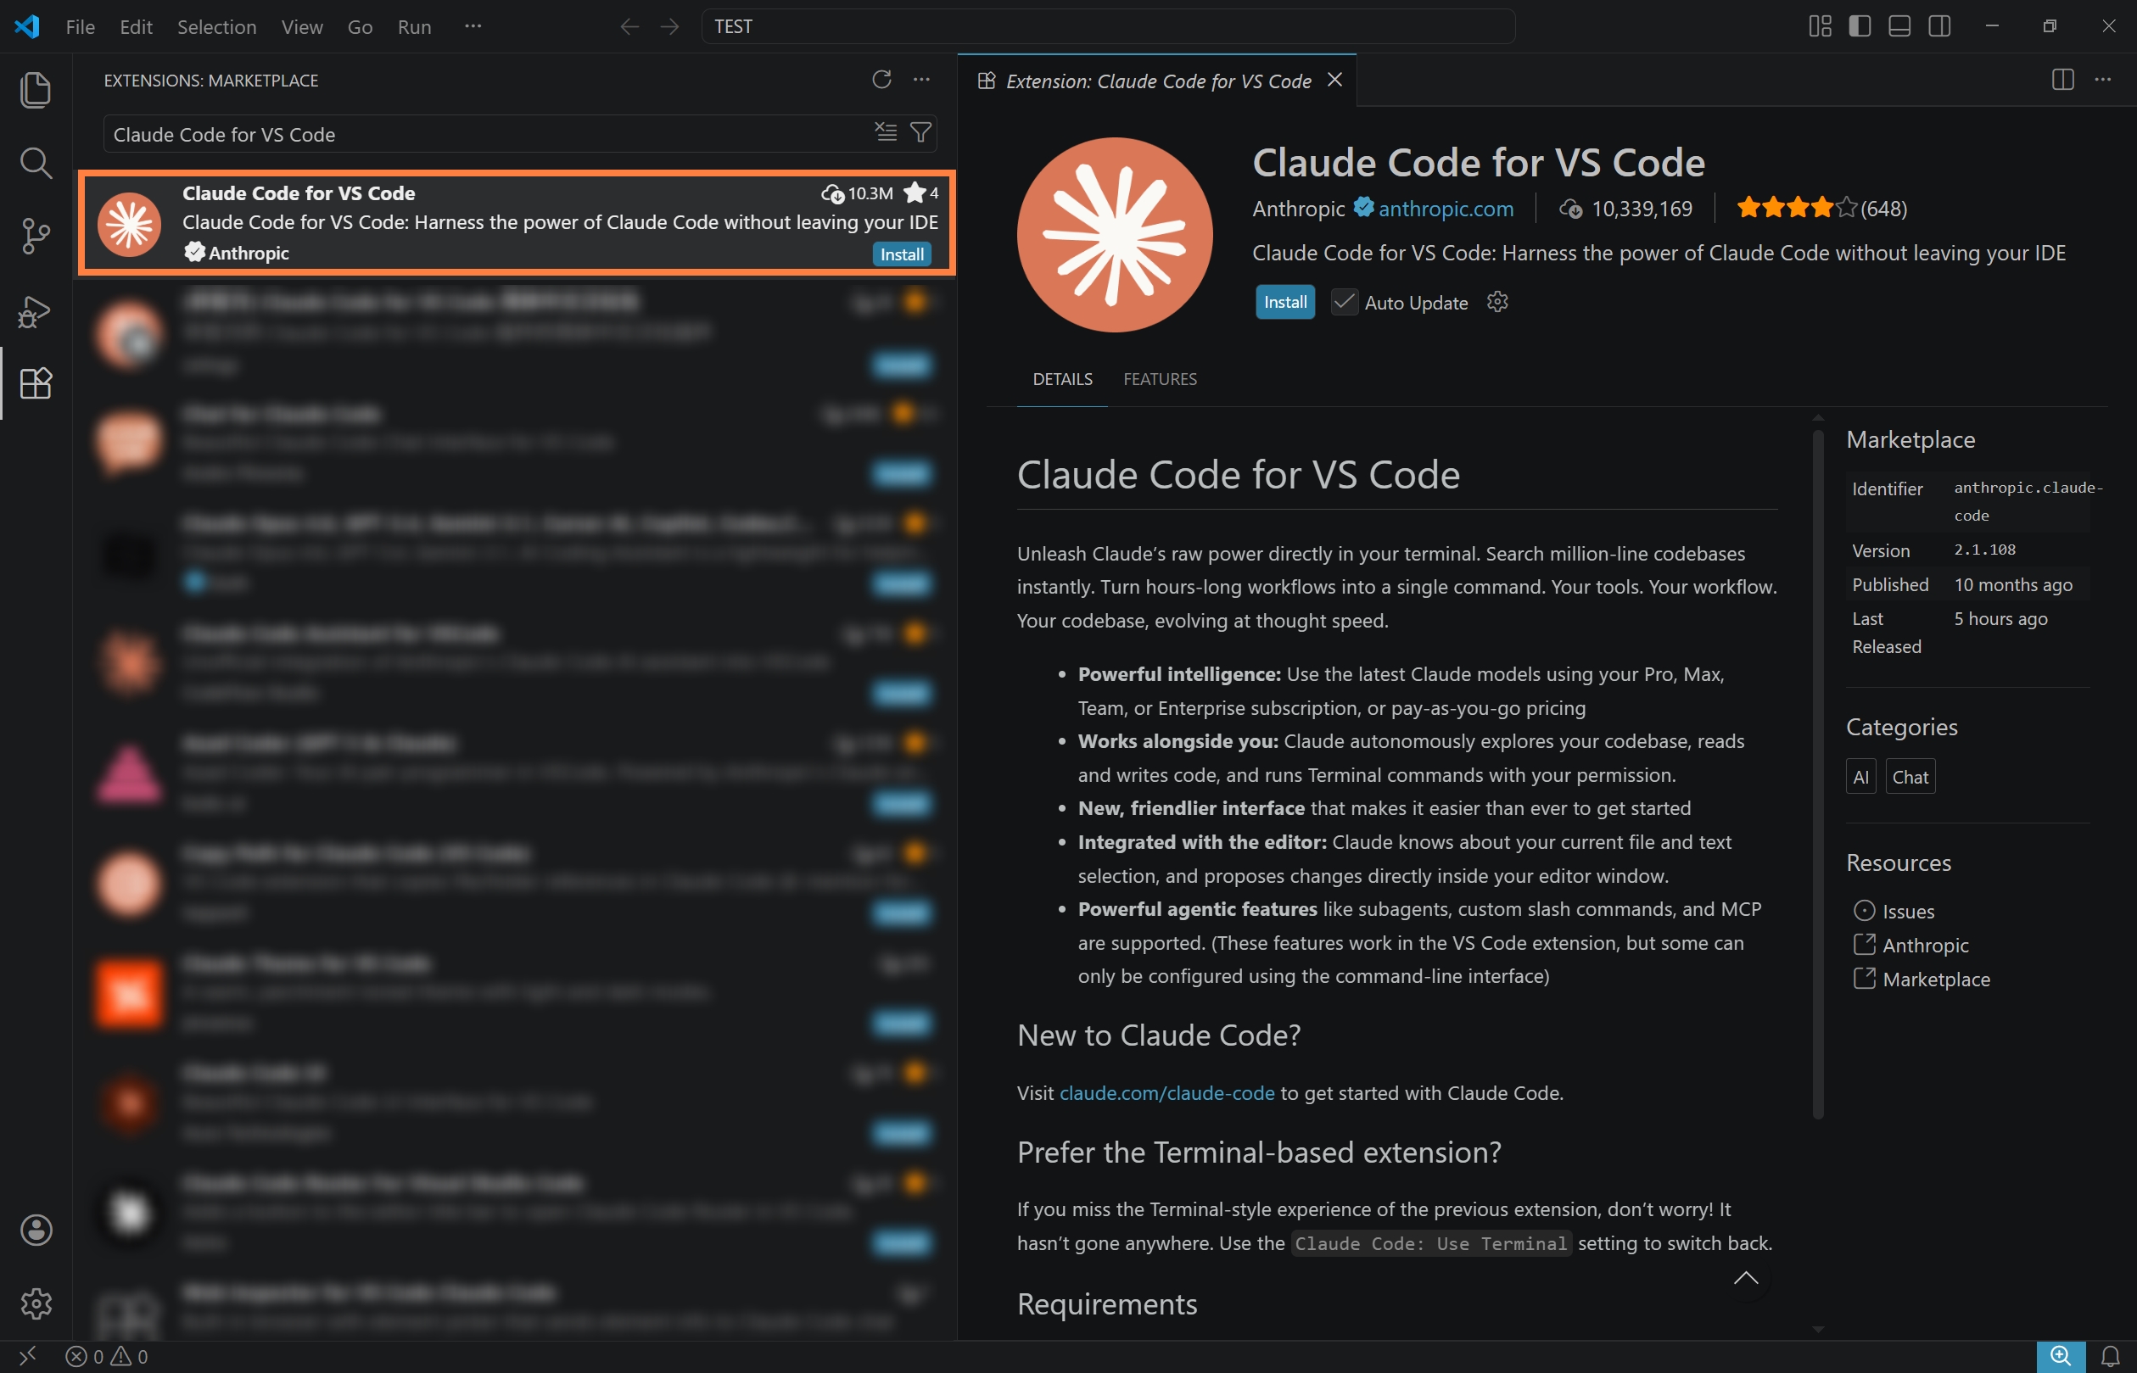
Task: Show problems from the errors and warnings status
Action: (107, 1356)
